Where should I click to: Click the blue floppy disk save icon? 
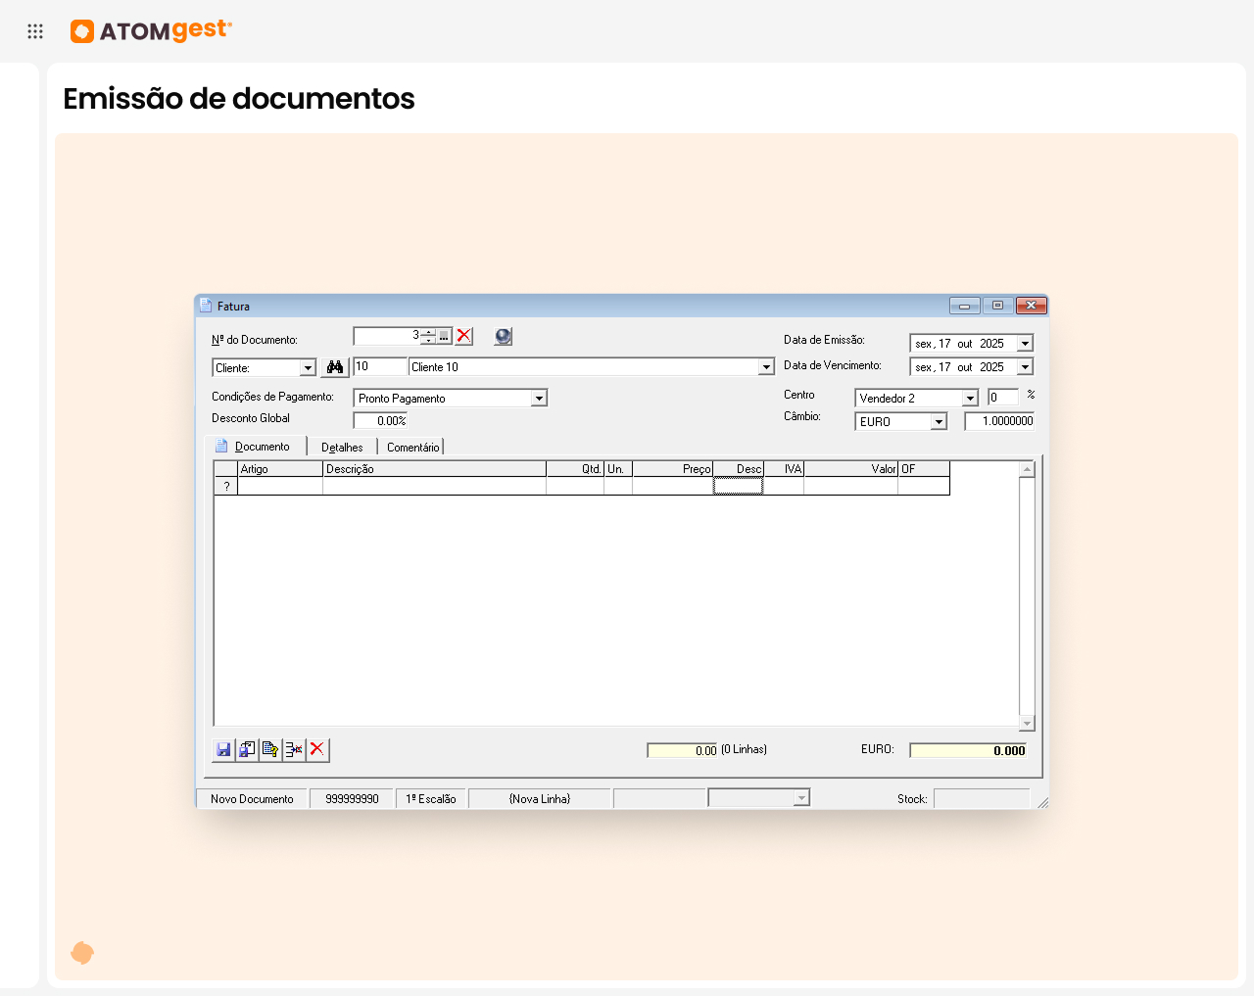click(223, 749)
